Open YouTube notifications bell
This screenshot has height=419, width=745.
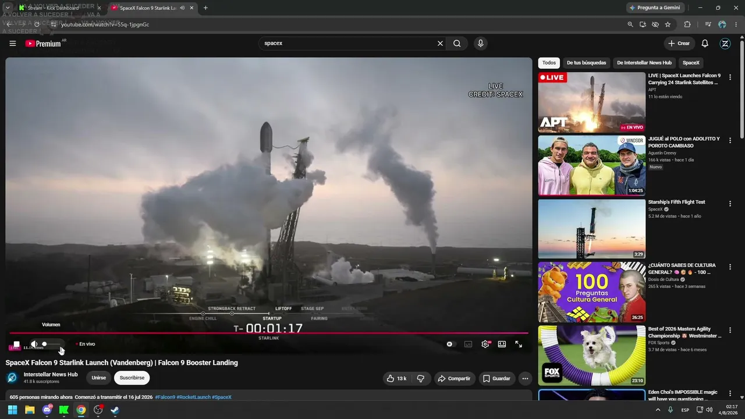pos(705,44)
